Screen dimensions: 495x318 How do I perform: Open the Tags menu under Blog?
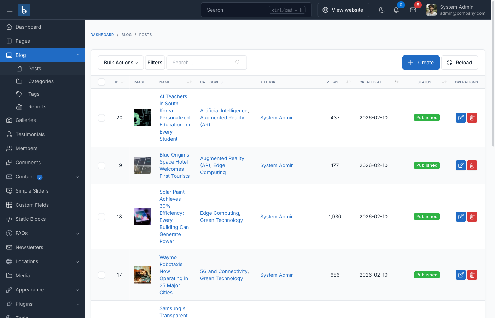tap(34, 94)
